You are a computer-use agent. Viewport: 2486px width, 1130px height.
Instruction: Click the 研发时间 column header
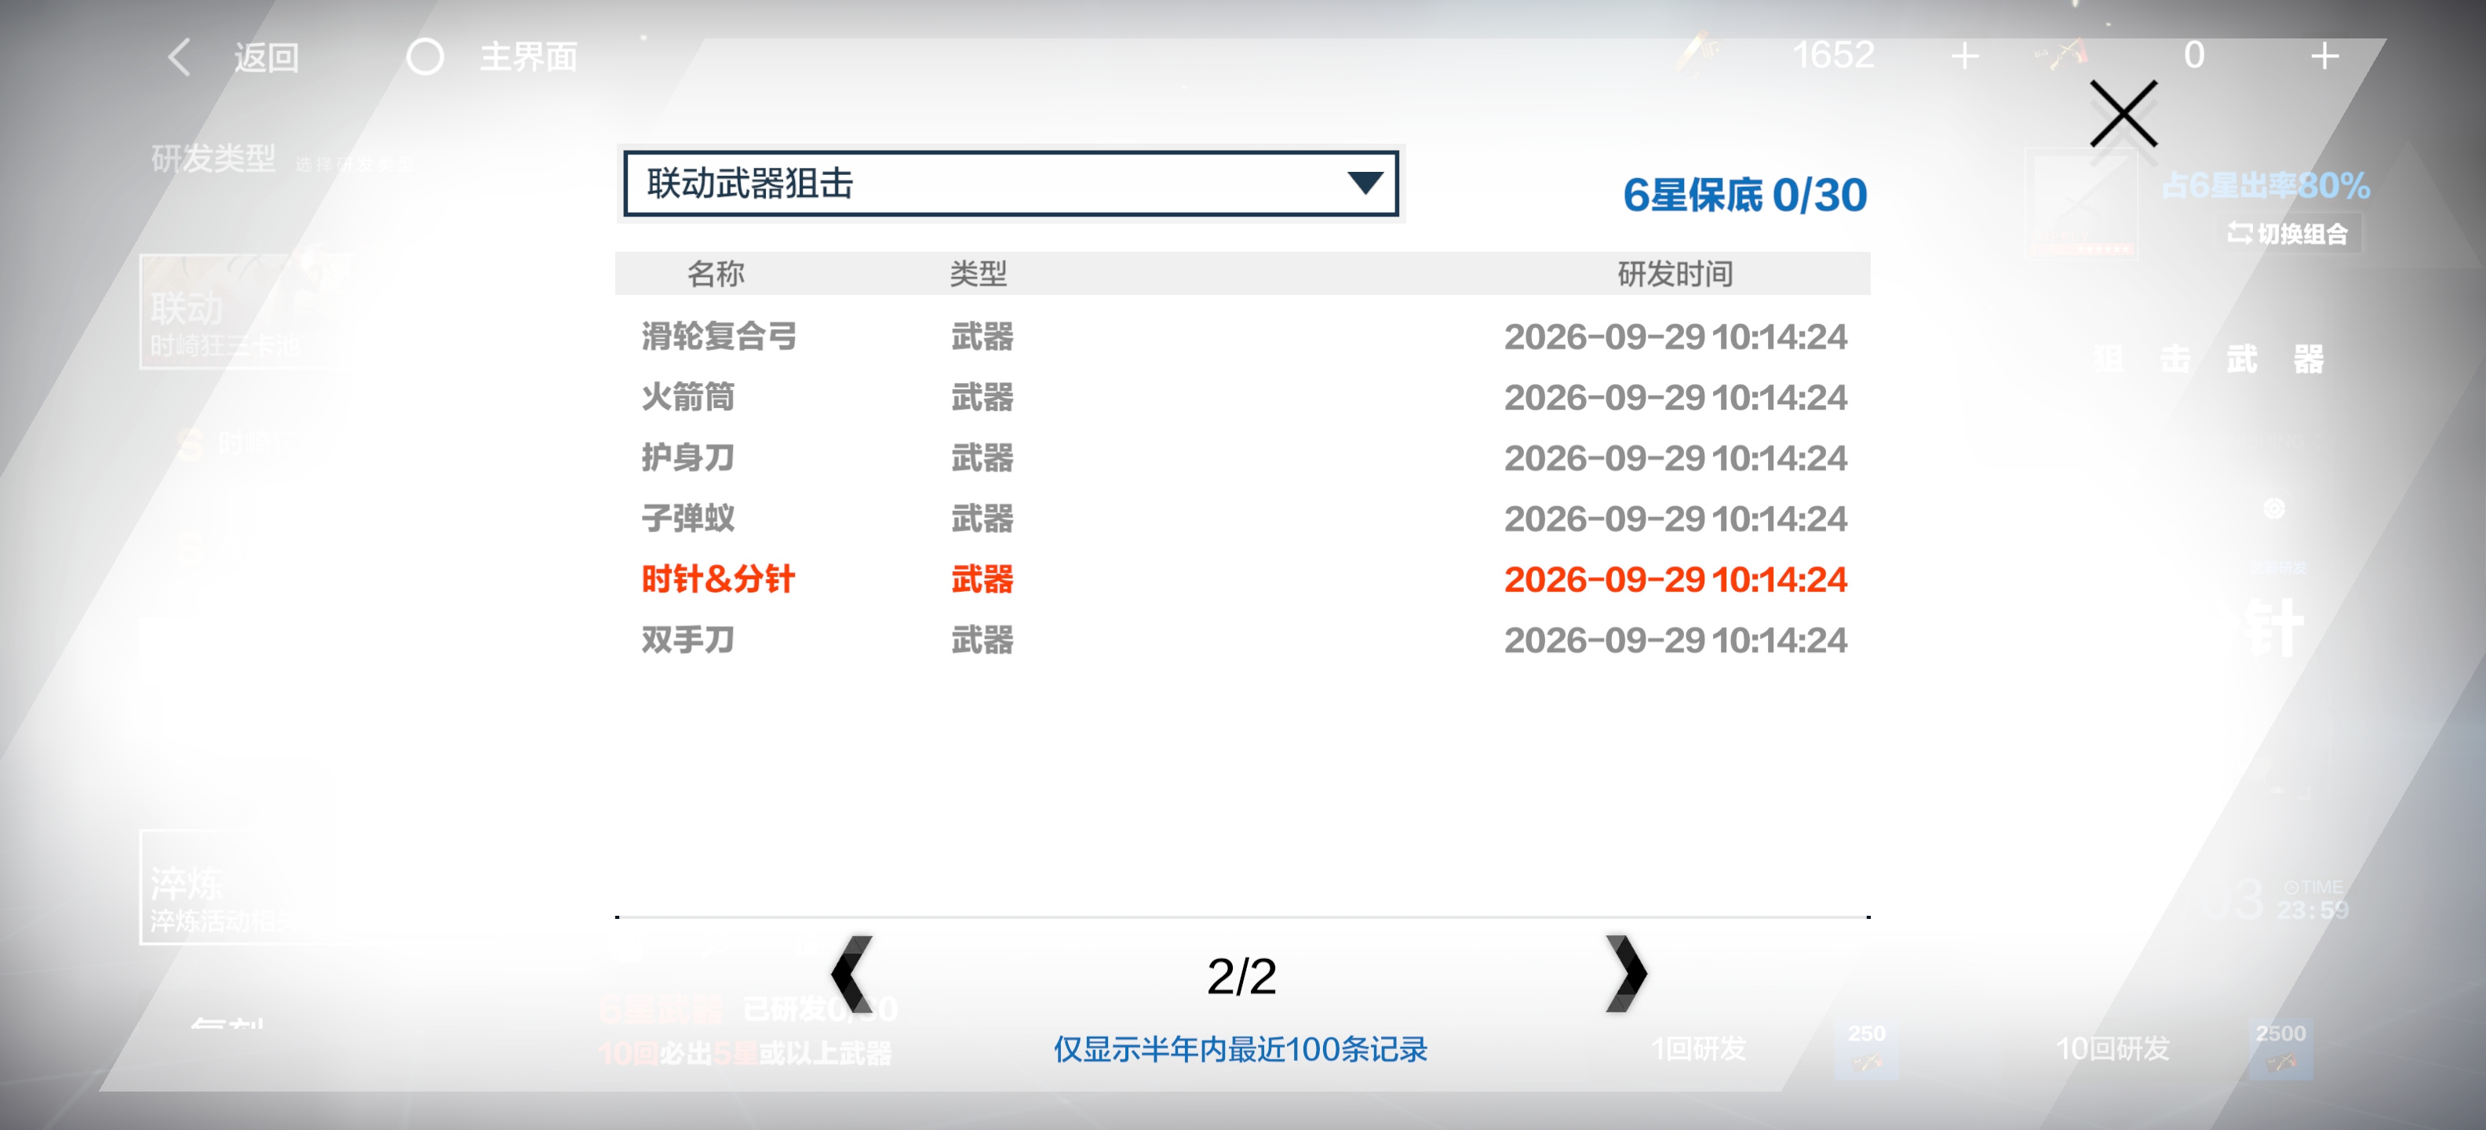1675,274
